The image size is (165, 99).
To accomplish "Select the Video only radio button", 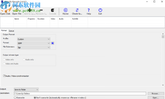I will 4,60.
